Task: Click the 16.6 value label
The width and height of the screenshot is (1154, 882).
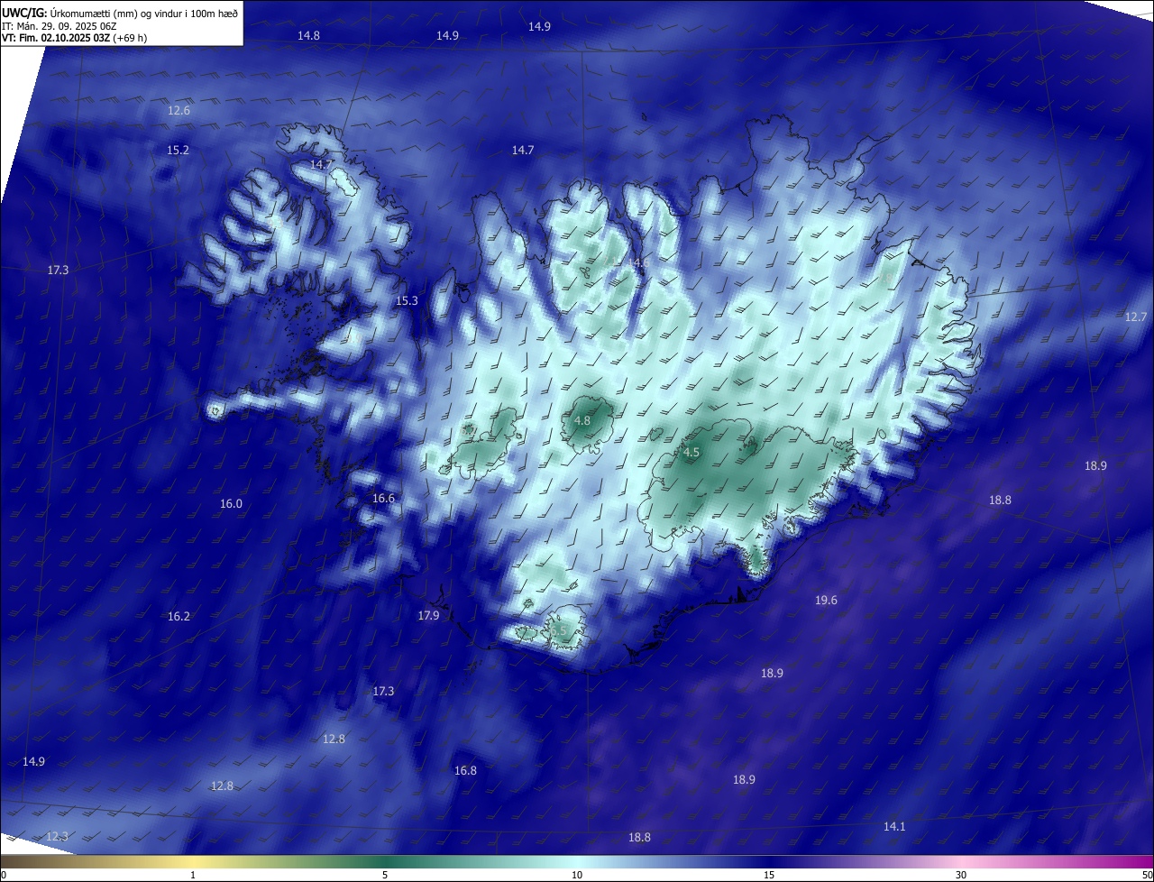Action: click(383, 498)
